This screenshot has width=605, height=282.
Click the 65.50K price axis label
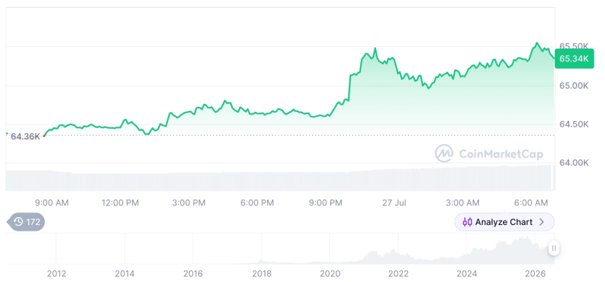click(574, 46)
